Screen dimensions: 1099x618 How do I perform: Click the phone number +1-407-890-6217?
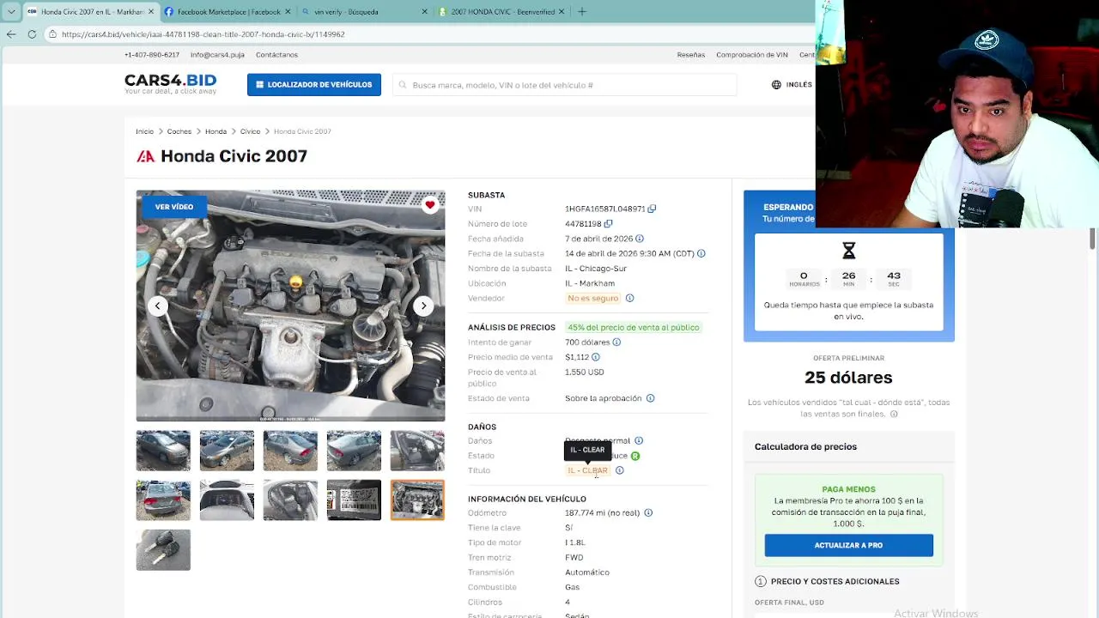pos(152,55)
